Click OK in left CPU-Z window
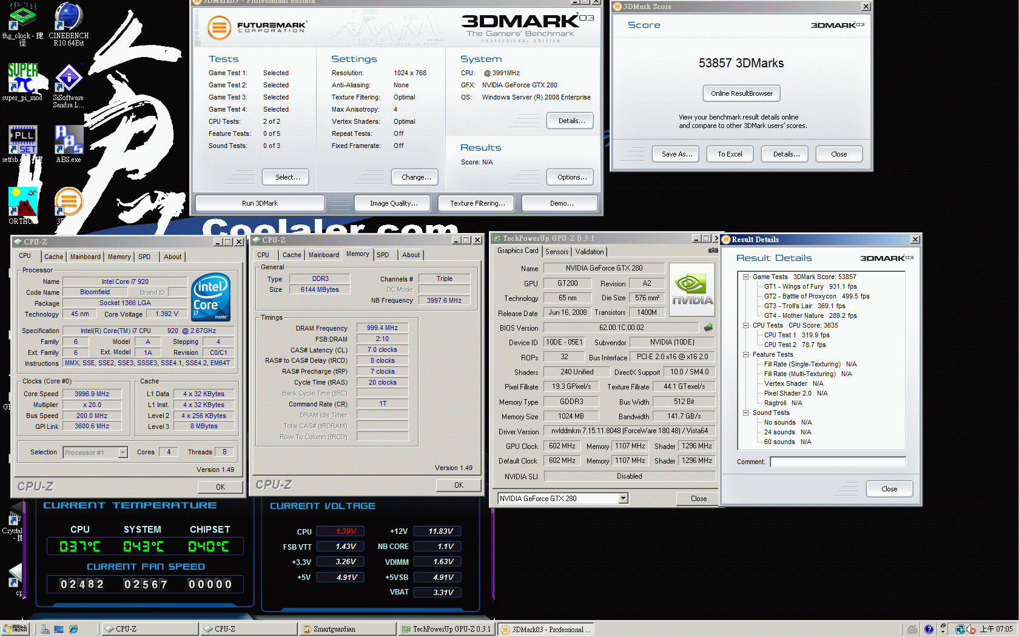The width and height of the screenshot is (1019, 637). tap(220, 487)
